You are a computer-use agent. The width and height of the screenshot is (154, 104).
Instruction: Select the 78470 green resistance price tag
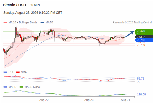click(x=144, y=31)
